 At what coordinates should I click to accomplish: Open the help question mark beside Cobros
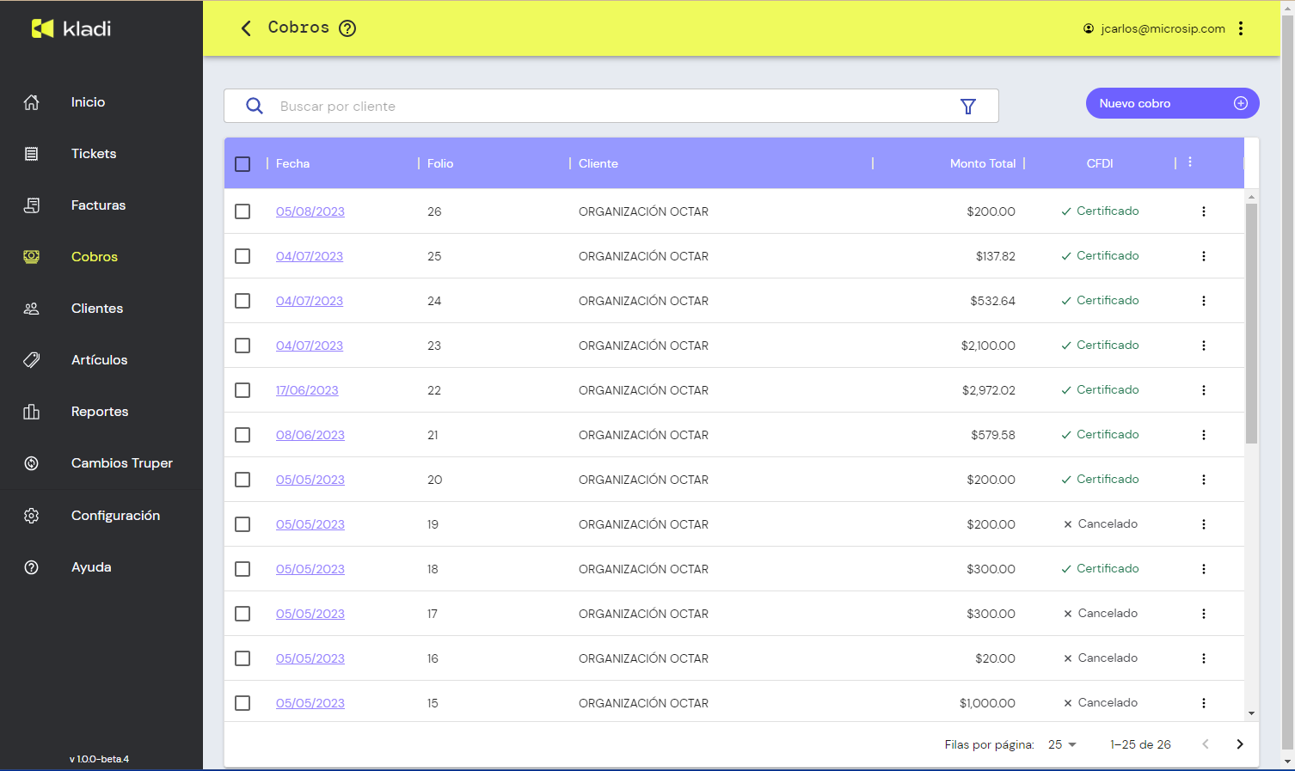point(347,28)
